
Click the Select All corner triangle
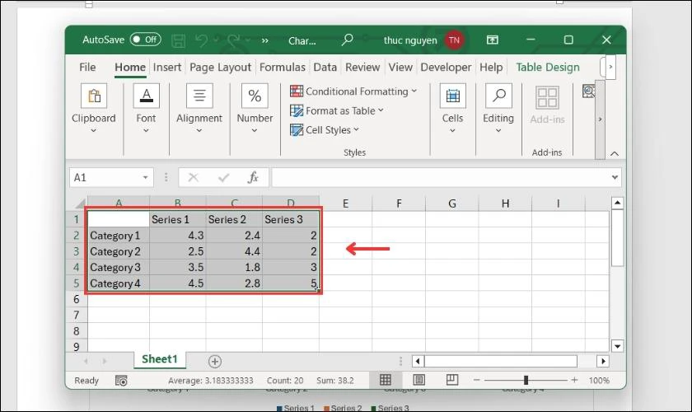pyautogui.click(x=81, y=204)
